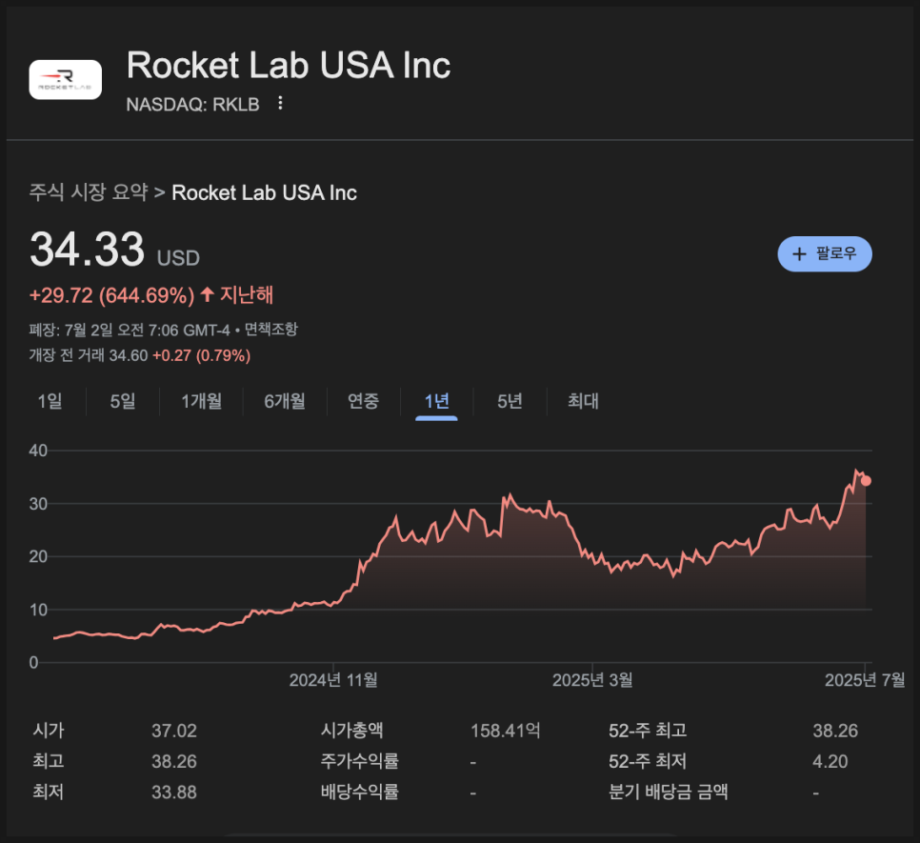The width and height of the screenshot is (920, 843).
Task: Open the three-dot more options menu
Action: pos(280,103)
